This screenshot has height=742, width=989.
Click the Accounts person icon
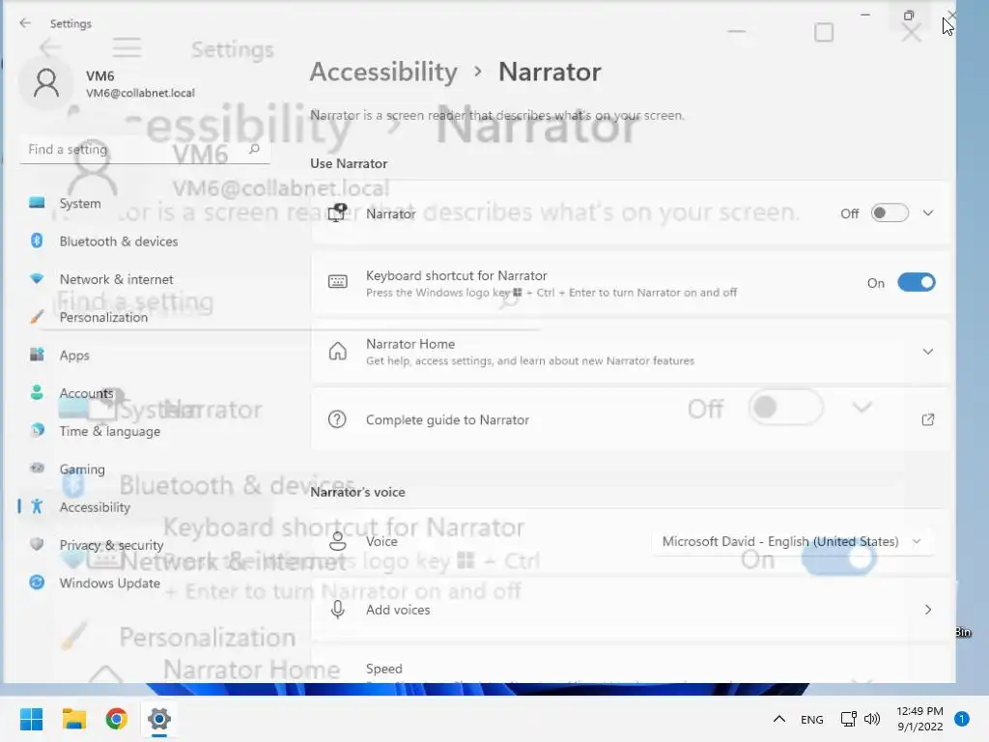coord(38,392)
